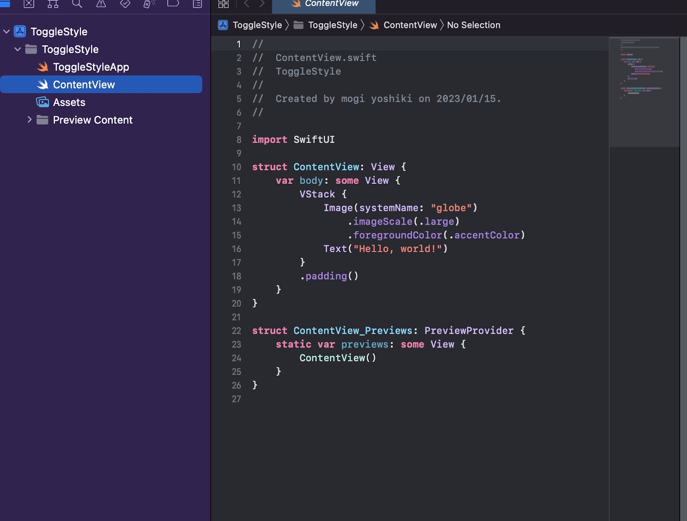
Task: Go back in editor history
Action: tap(246, 4)
